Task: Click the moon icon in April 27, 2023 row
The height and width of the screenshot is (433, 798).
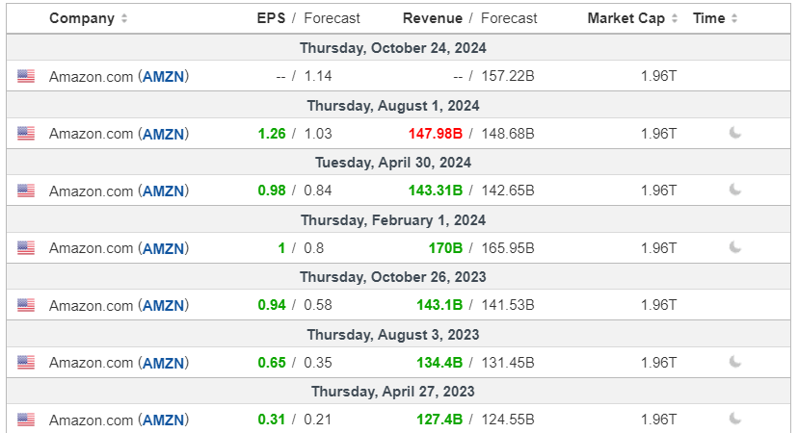Action: coord(735,419)
